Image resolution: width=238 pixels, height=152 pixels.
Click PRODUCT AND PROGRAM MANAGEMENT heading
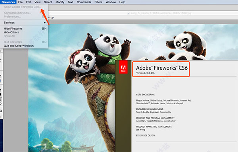(155, 118)
